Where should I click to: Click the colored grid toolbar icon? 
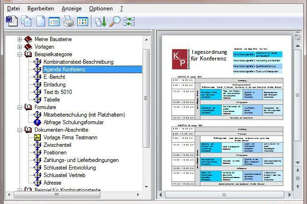[82, 21]
